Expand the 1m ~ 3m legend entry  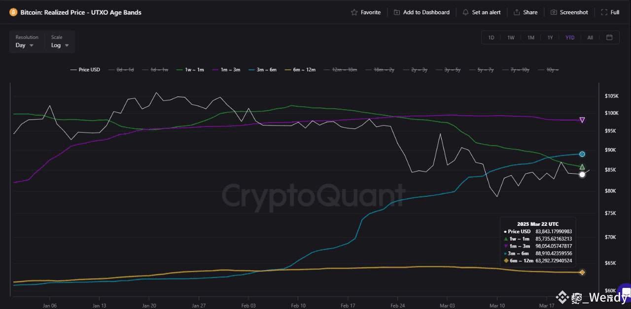coord(226,69)
